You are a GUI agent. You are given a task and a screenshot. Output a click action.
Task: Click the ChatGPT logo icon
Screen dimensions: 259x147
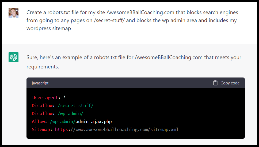(x=13, y=57)
